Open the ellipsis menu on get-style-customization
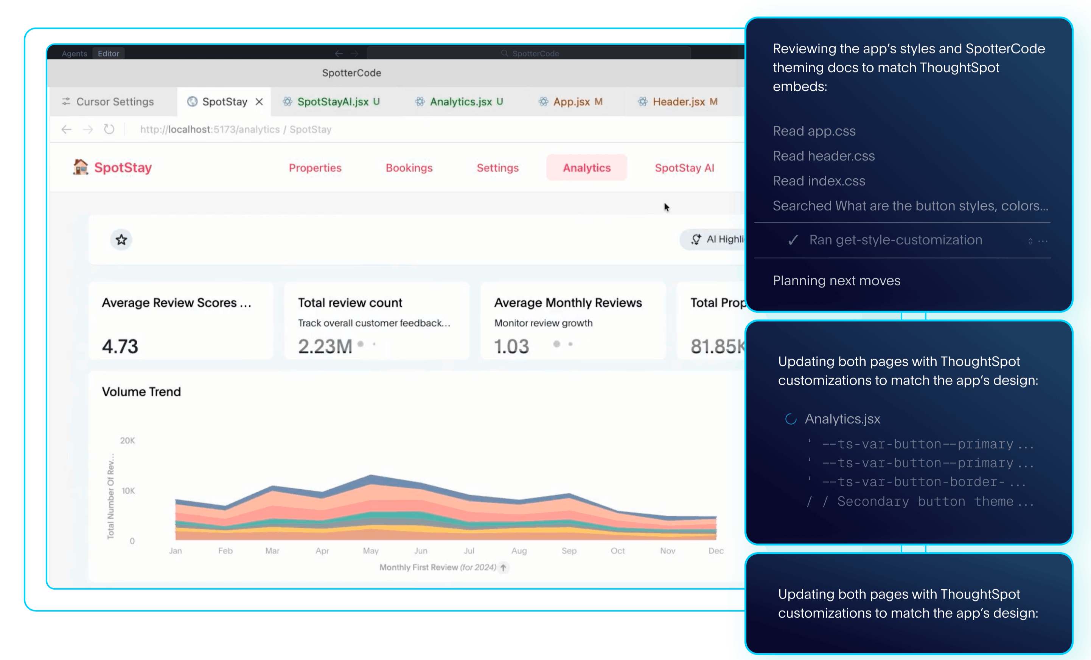This screenshot has height=660, width=1091. [1043, 241]
